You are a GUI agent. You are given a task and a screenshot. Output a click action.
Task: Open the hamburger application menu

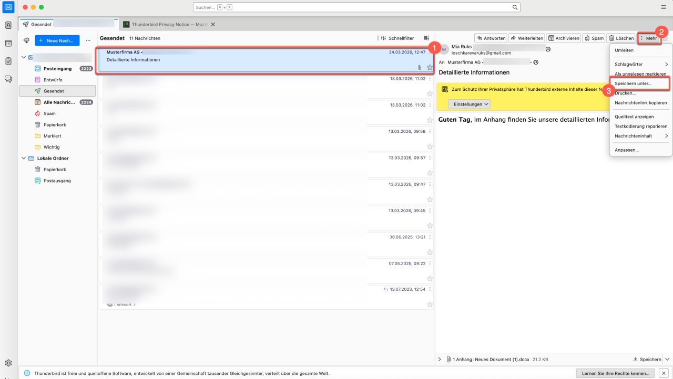pyautogui.click(x=664, y=7)
